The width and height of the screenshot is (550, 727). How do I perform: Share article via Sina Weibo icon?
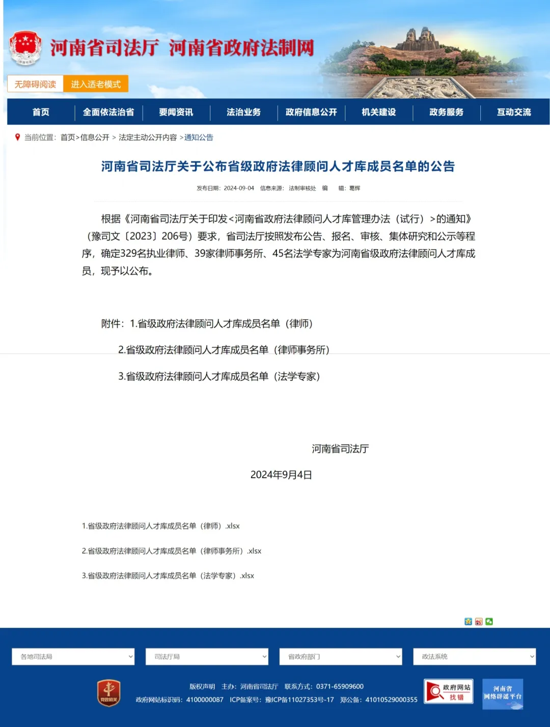pyautogui.click(x=479, y=621)
